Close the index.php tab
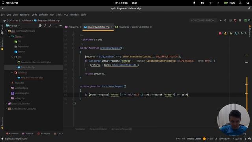 pyautogui.click(x=80, y=27)
